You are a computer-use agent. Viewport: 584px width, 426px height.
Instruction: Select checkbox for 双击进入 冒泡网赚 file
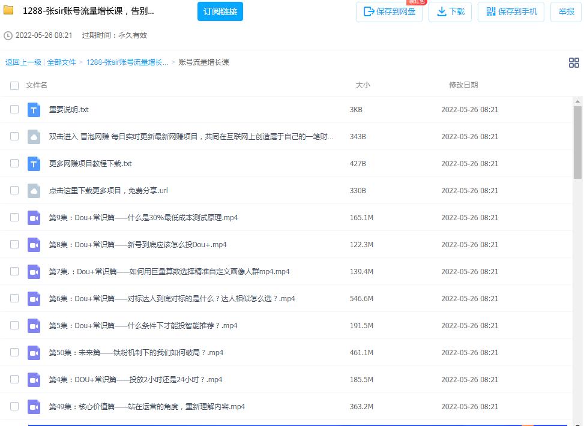coord(14,136)
